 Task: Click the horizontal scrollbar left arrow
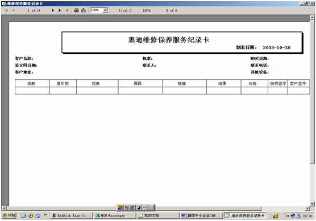4,208
